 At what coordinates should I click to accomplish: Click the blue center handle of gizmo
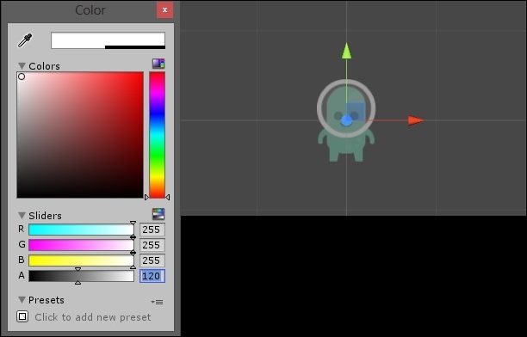(346, 121)
